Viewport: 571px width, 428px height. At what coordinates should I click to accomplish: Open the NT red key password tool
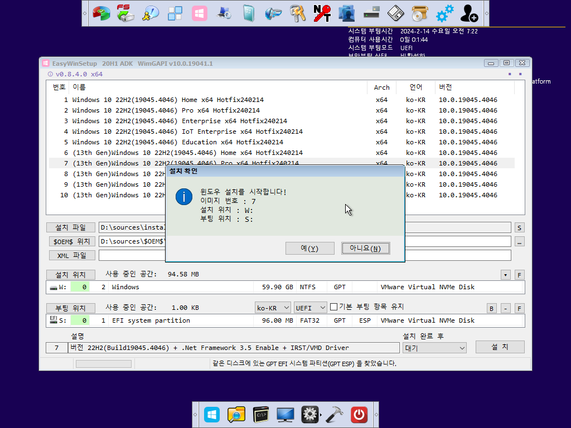tap(322, 13)
